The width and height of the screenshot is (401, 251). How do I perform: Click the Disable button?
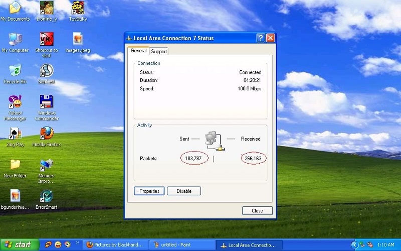184,191
